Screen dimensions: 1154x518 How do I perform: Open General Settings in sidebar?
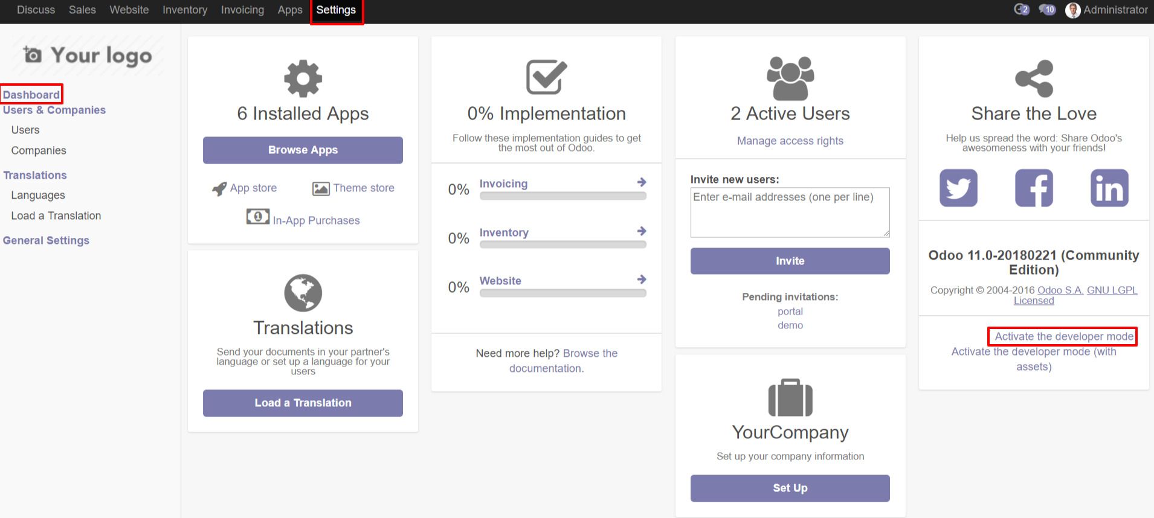point(46,240)
